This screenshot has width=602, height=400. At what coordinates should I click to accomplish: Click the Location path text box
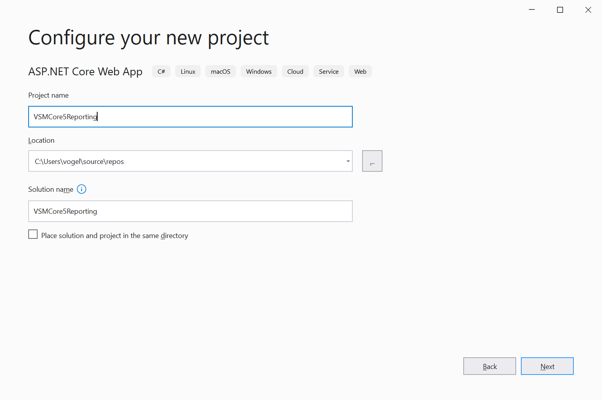pyautogui.click(x=184, y=161)
